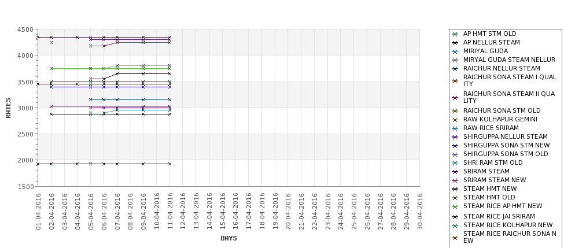Click the DAYS x-axis title
Image resolution: width=564 pixels, height=248 pixels.
228,238
